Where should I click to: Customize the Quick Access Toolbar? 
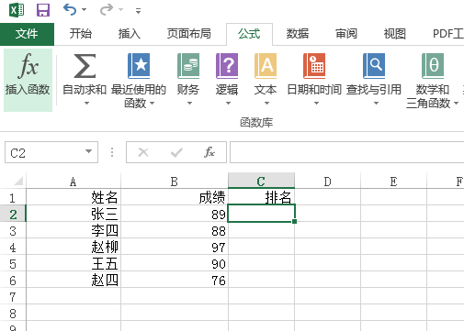pos(139,11)
